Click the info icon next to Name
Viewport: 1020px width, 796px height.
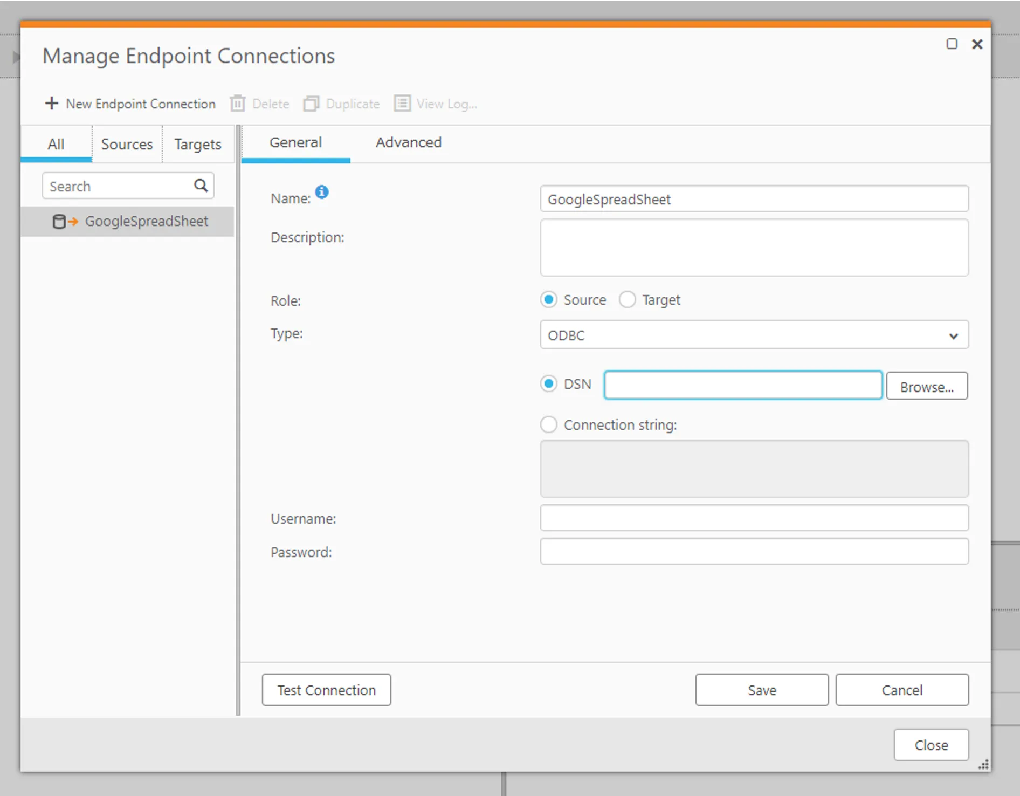pos(322,192)
